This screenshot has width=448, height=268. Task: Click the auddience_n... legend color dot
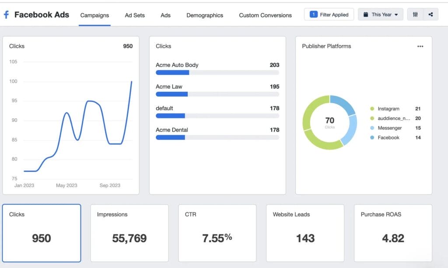(x=372, y=118)
